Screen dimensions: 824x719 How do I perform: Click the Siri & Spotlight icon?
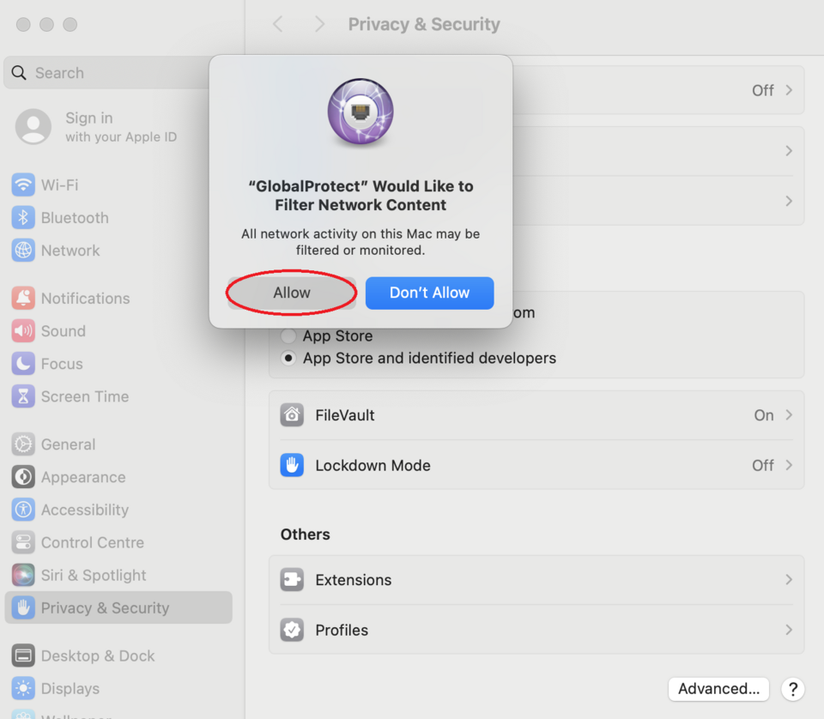coord(23,575)
